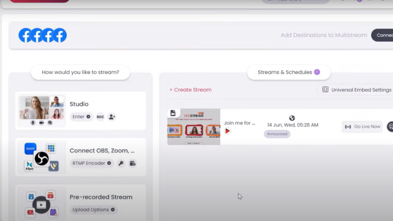Click the Wirecast logo icon

tap(54, 166)
